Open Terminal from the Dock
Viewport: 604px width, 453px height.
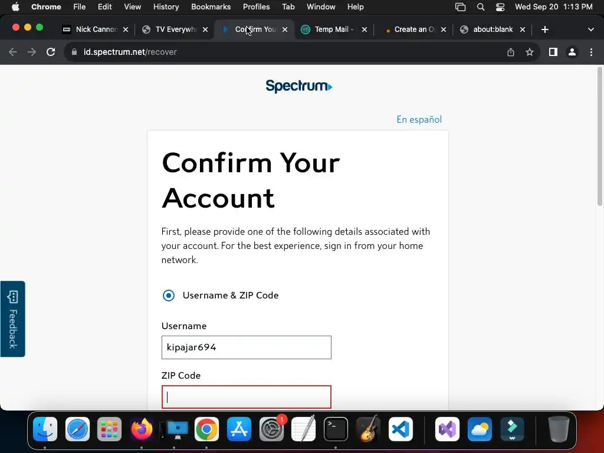[x=336, y=429]
